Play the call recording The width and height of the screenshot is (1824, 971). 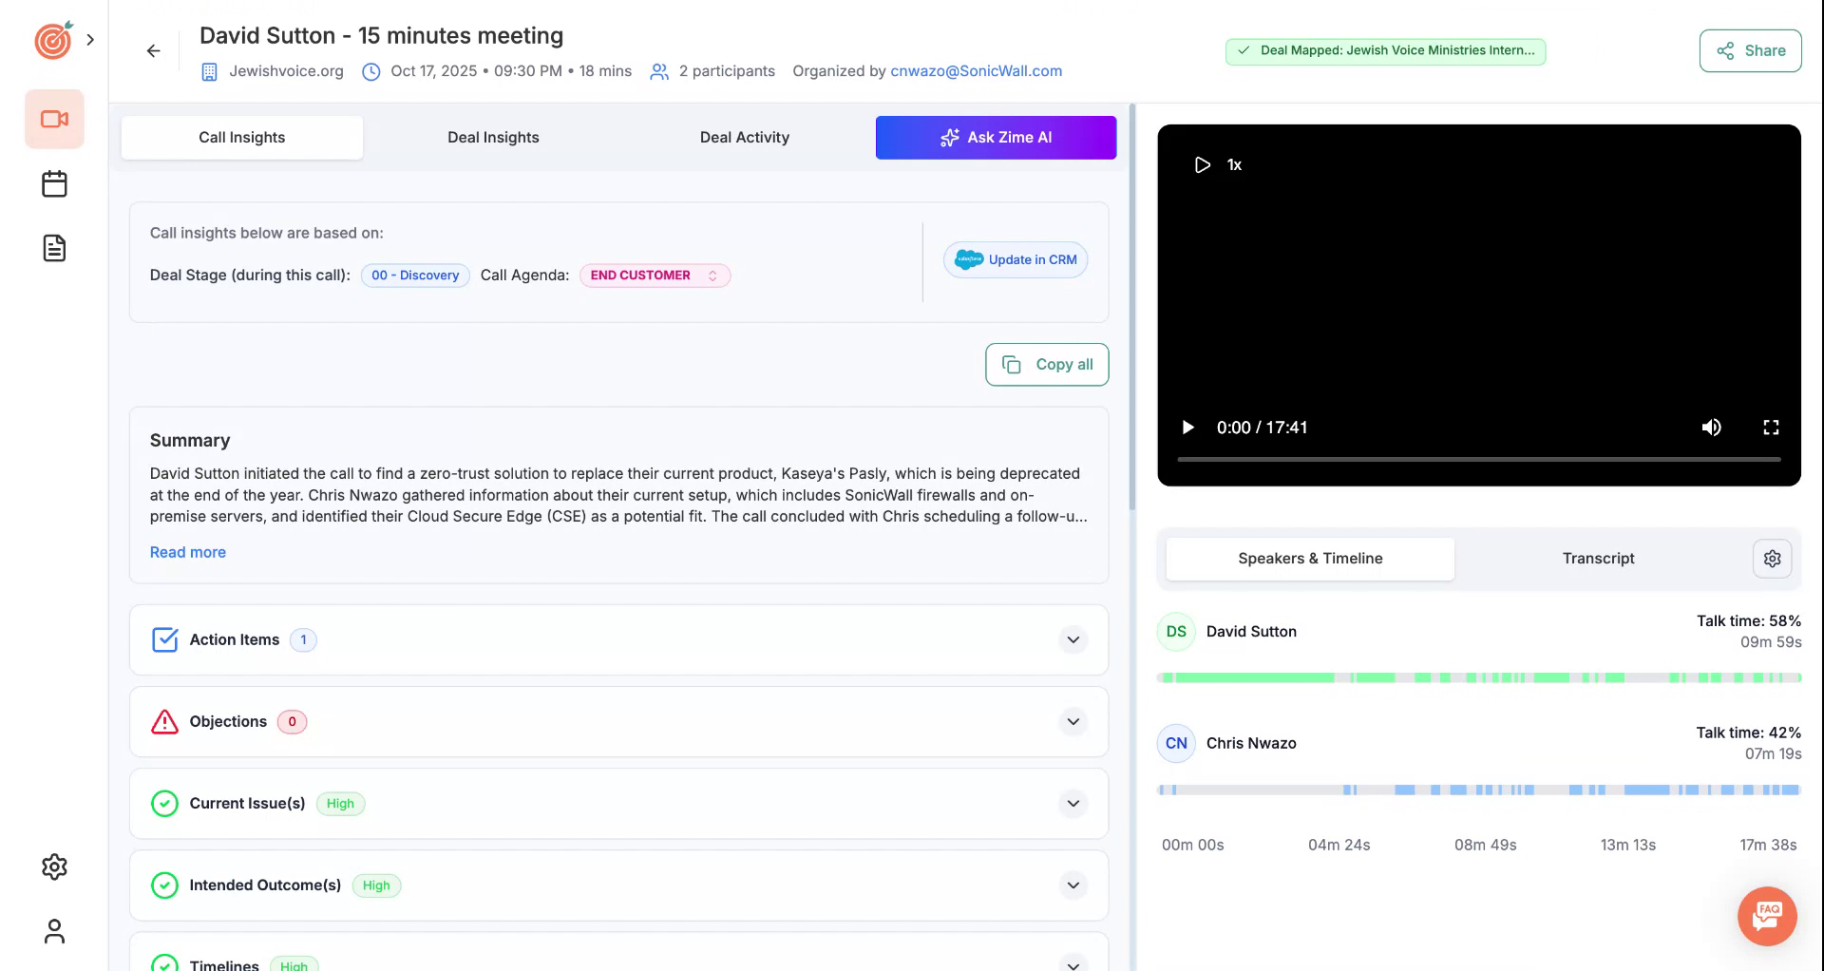click(1187, 428)
